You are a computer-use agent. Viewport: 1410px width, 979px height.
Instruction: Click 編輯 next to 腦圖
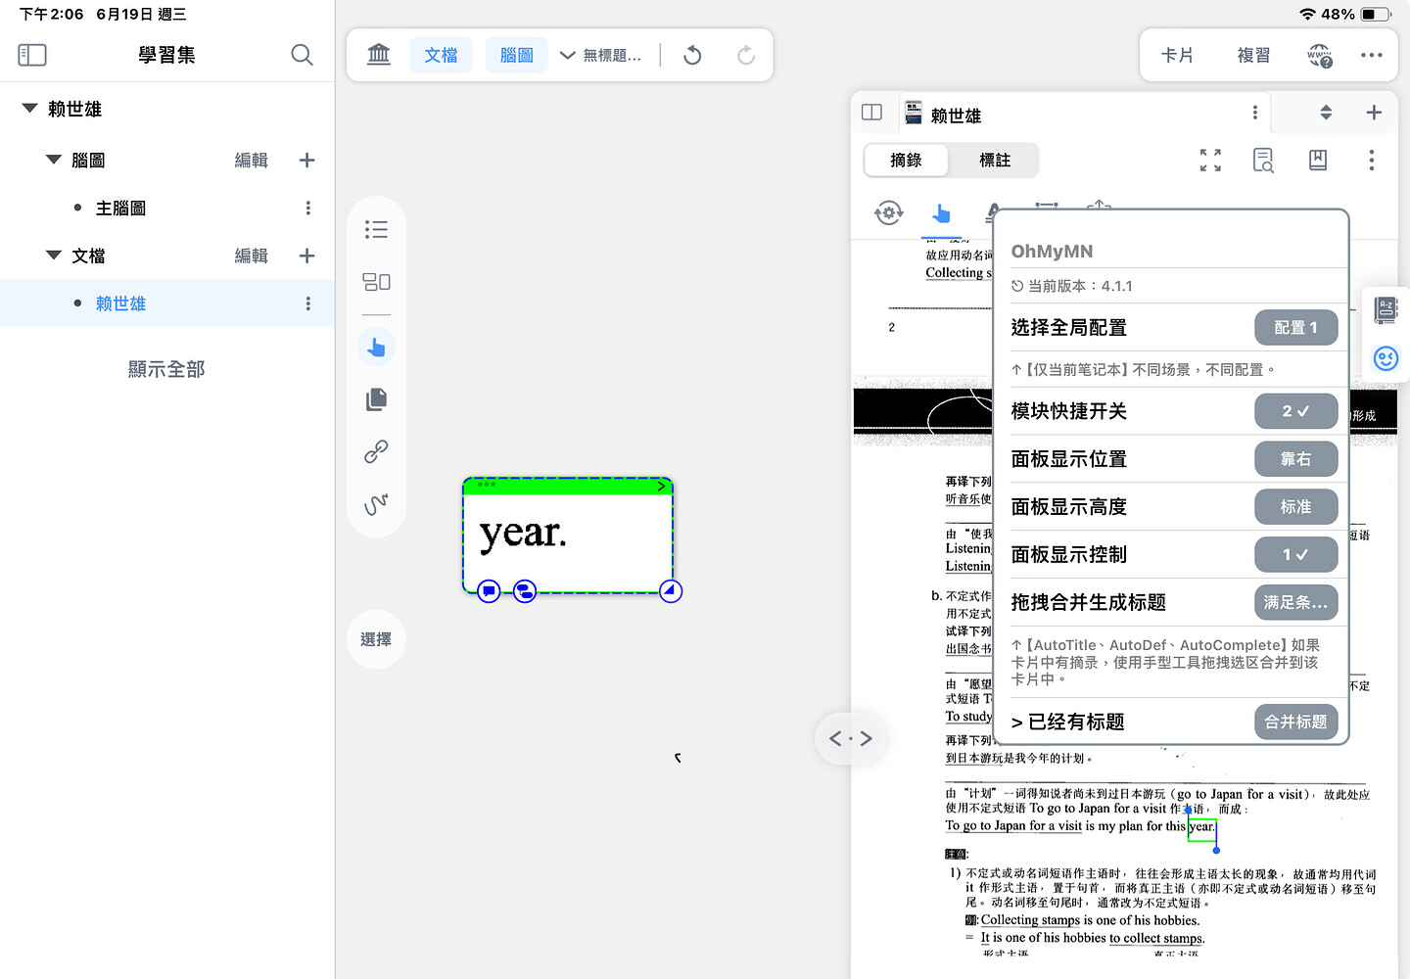click(x=251, y=161)
